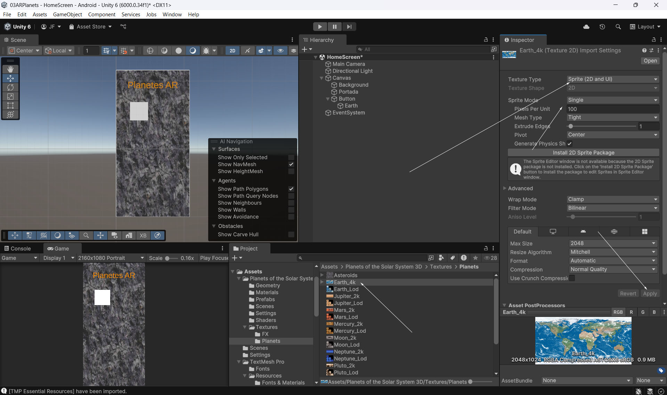This screenshot has width=667, height=395.
Task: Click the Apply button in Inspector
Action: (x=650, y=294)
